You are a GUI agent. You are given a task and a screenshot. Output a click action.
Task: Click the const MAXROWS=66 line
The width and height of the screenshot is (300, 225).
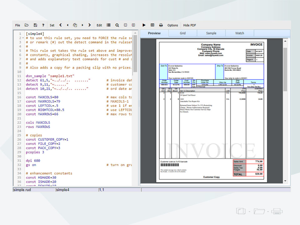tap(42, 114)
